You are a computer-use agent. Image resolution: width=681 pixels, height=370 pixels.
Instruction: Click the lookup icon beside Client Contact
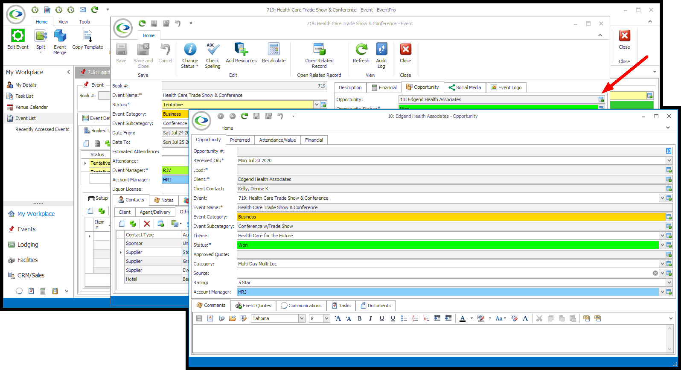(x=669, y=189)
